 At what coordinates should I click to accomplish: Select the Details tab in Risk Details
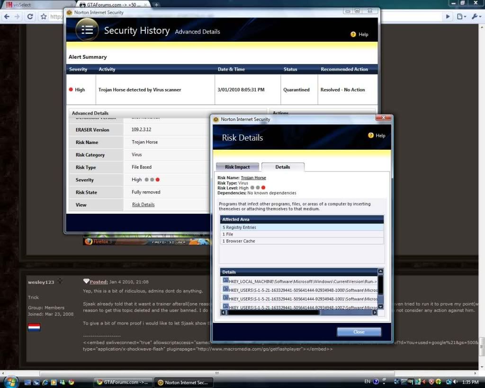(282, 167)
